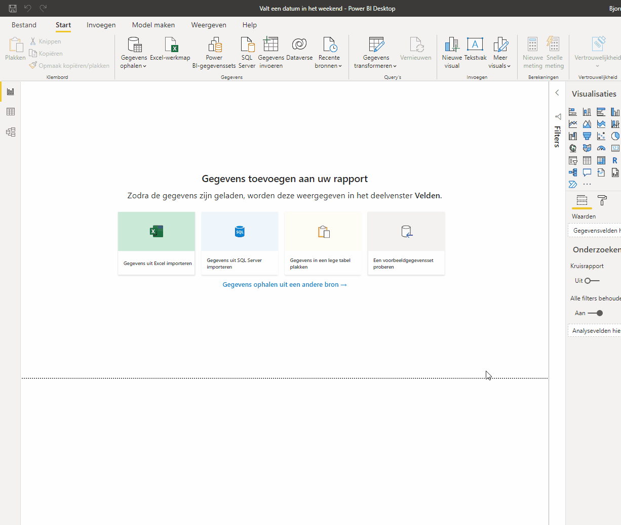Select the area chart visual
The width and height of the screenshot is (621, 525).
point(587,124)
